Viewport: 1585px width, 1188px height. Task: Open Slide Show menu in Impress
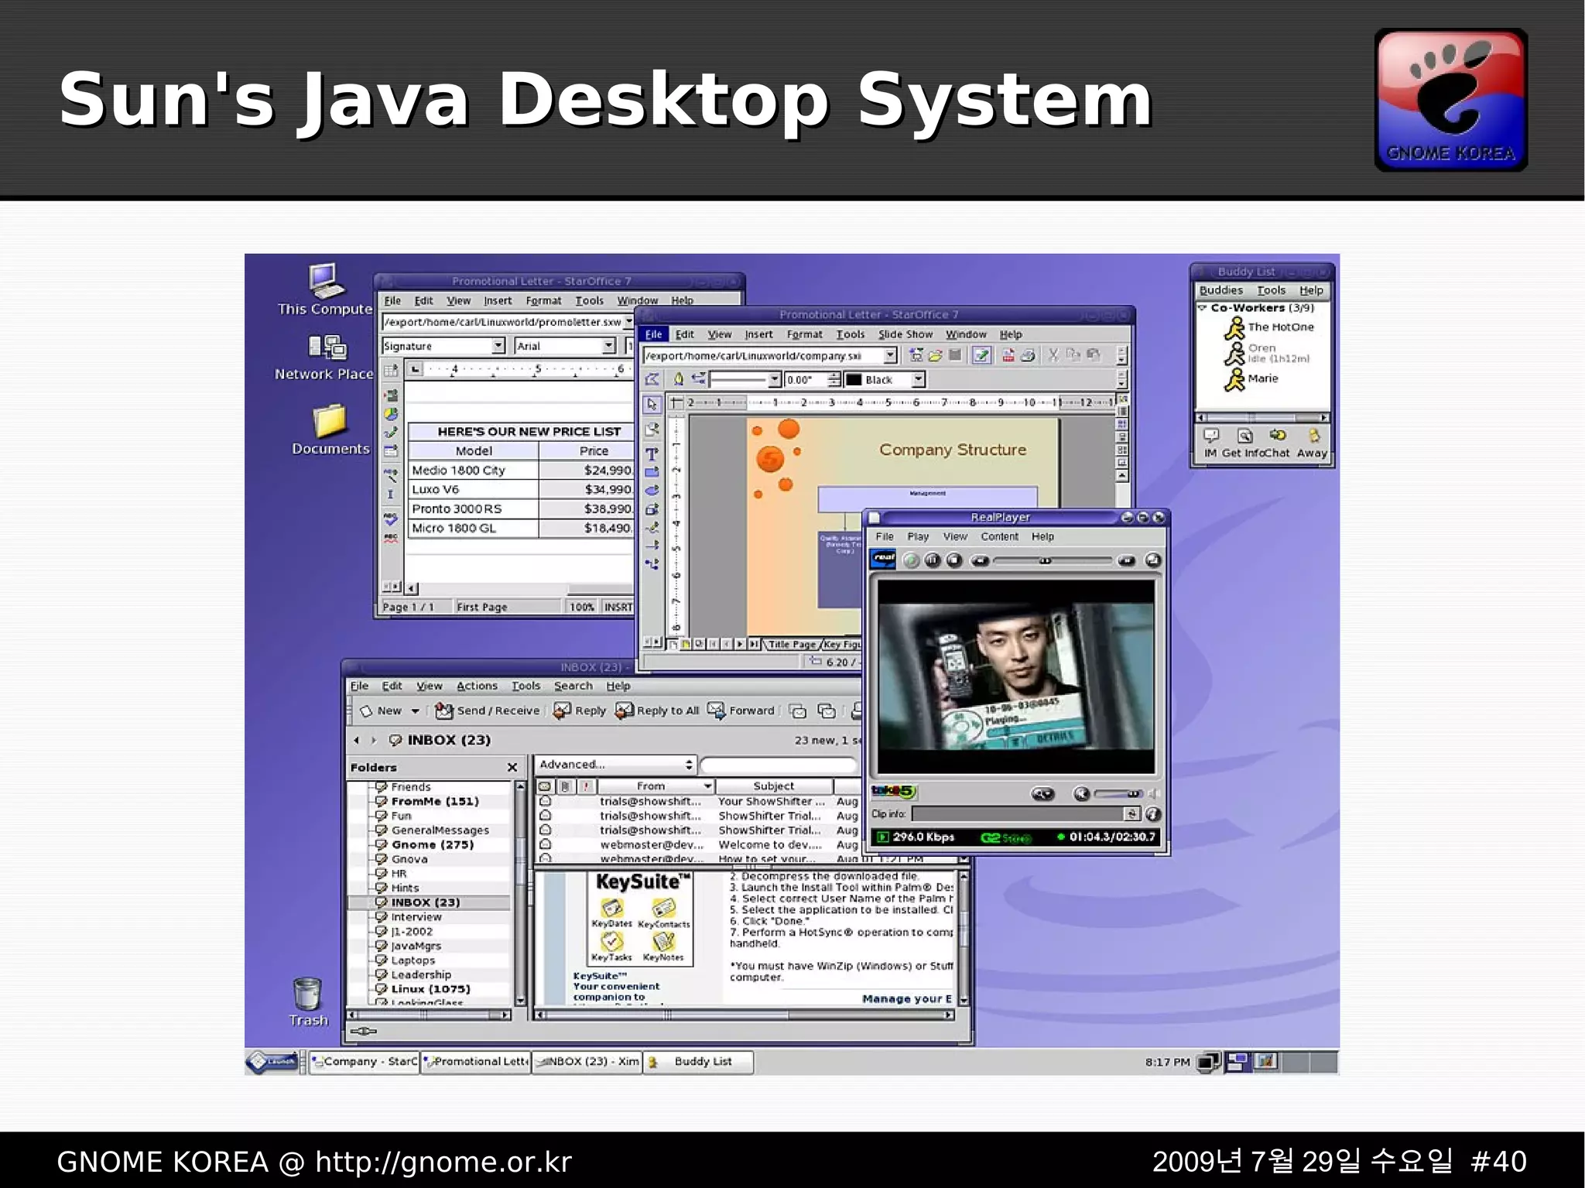click(x=905, y=334)
